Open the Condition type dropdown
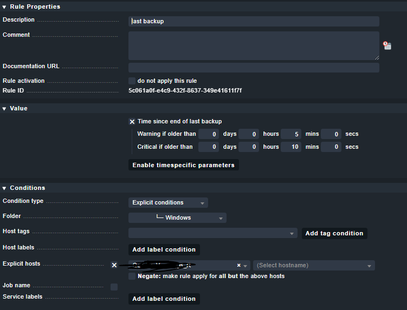 (x=168, y=203)
